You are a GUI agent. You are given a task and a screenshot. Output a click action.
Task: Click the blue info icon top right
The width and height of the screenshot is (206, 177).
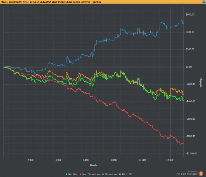coord(204,2)
